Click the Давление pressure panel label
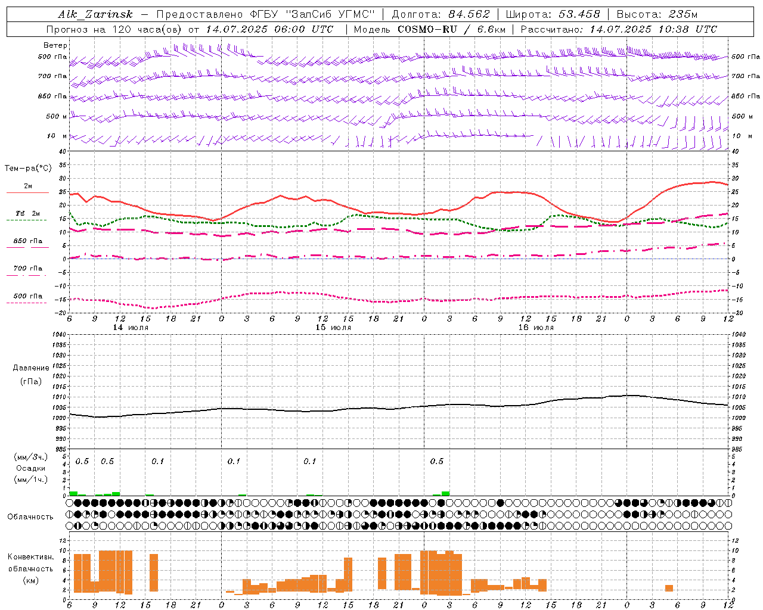 coord(31,368)
